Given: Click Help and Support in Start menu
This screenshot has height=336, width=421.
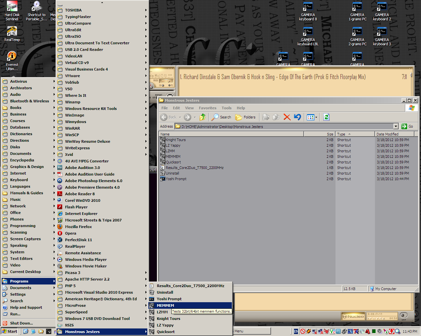Looking at the screenshot, I should (x=29, y=307).
